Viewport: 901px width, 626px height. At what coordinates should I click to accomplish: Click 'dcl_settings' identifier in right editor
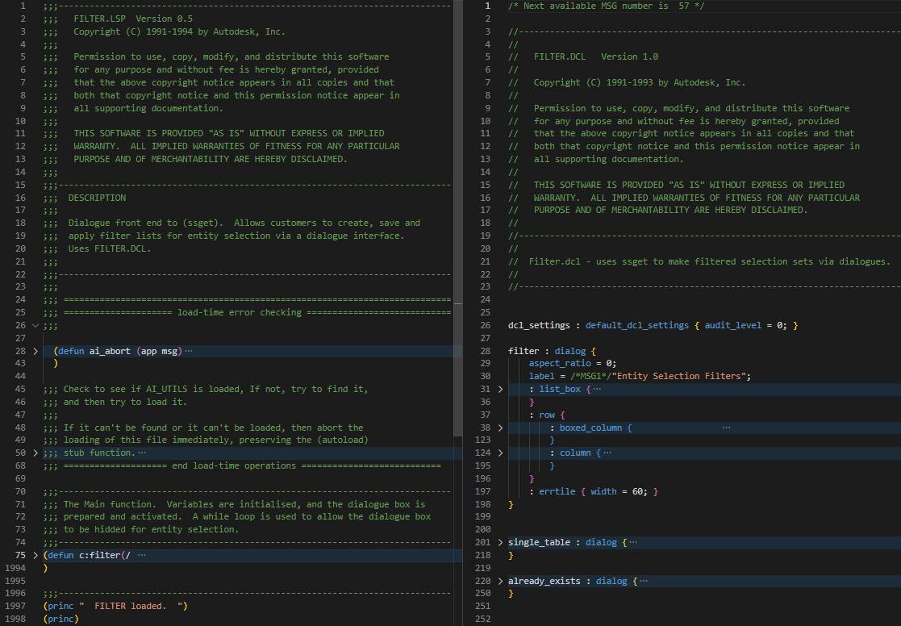[539, 325]
